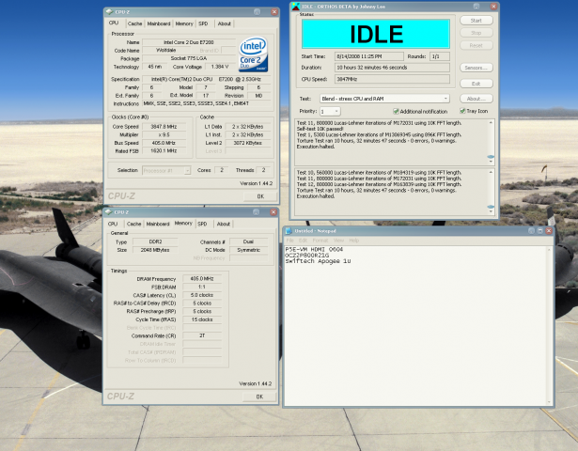Screen dimensions: 578x451
Task: Click 'Swiftech Apogee' line in Notepad
Action: pyautogui.click(x=318, y=261)
